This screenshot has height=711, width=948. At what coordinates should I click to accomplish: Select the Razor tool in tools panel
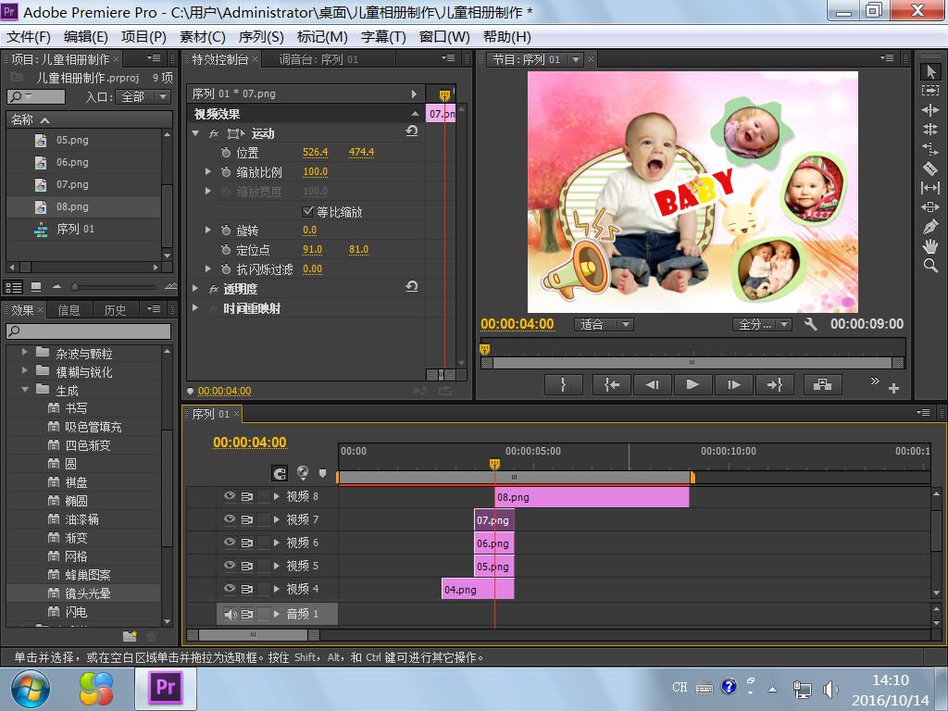pyautogui.click(x=930, y=168)
